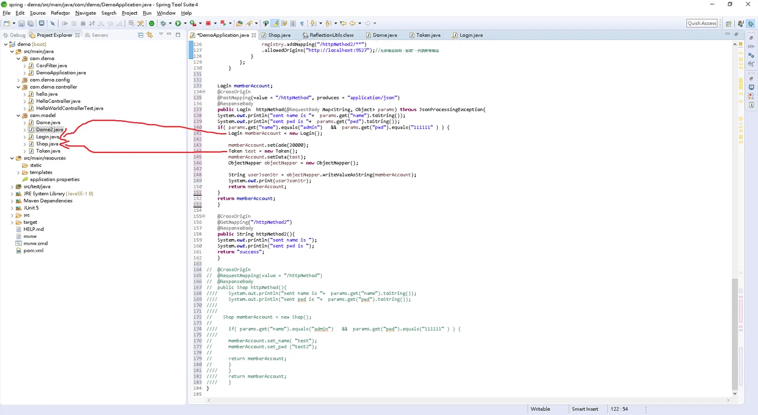The image size is (758, 415).
Task: Open the Debug perspective icon
Action: click(x=750, y=23)
